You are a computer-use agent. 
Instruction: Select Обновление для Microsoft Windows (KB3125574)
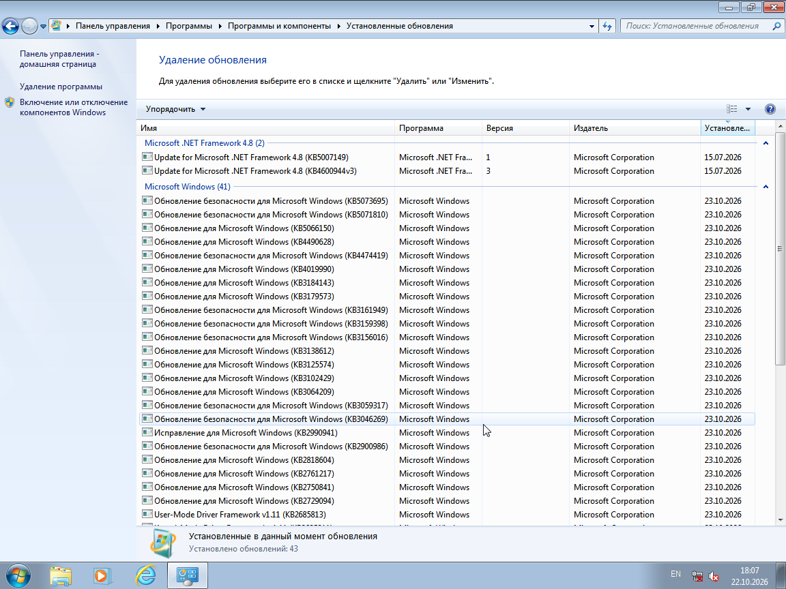(x=244, y=365)
